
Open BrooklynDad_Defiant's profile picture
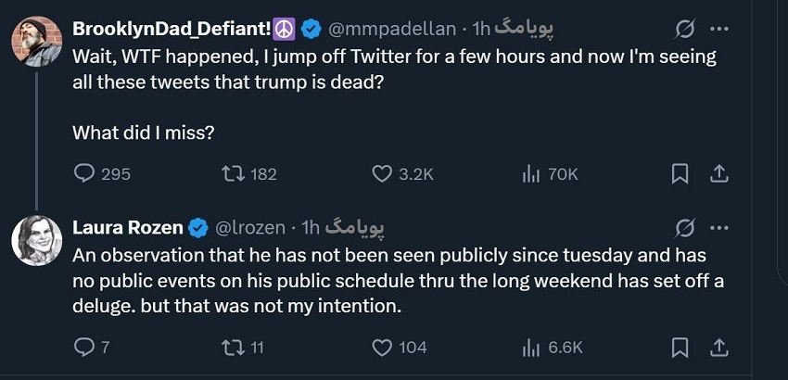pyautogui.click(x=37, y=41)
